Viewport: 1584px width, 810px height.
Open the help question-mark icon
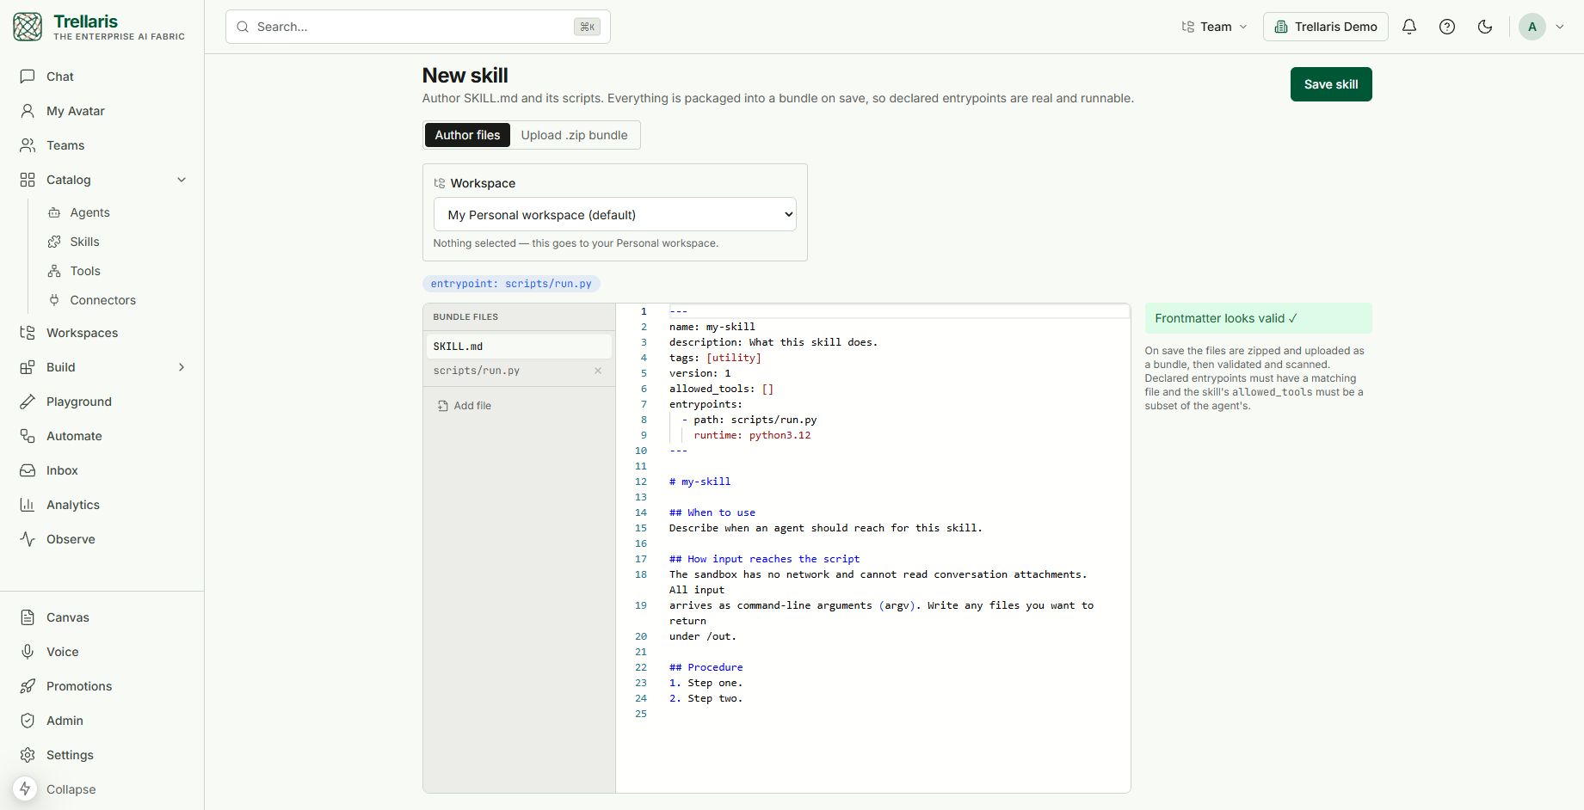(1447, 27)
